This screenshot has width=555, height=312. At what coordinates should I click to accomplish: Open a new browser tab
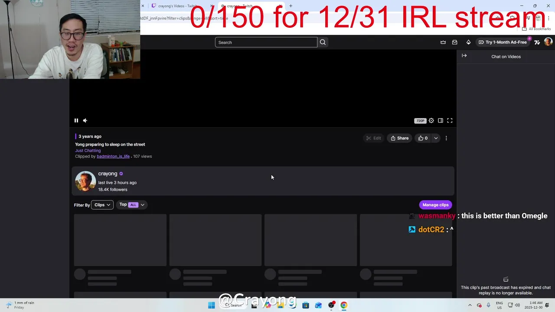coord(291,6)
